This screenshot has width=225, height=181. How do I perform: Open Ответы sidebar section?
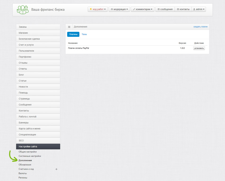(x=38, y=69)
